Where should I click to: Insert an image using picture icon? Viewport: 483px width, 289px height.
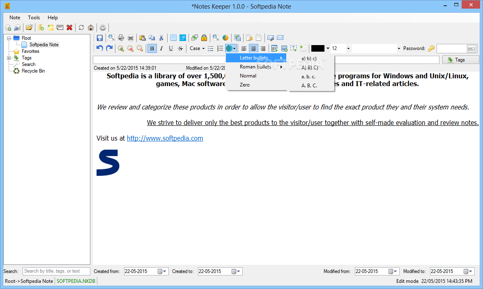point(284,48)
